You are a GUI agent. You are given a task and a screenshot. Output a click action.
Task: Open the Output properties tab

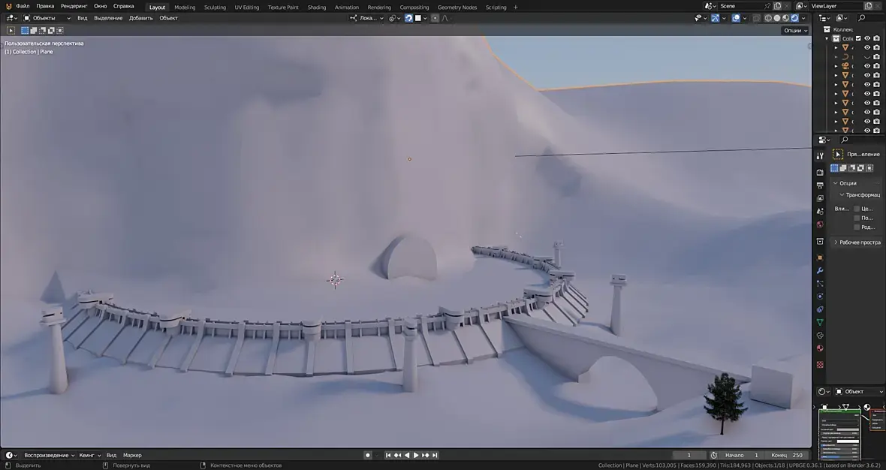pyautogui.click(x=820, y=185)
